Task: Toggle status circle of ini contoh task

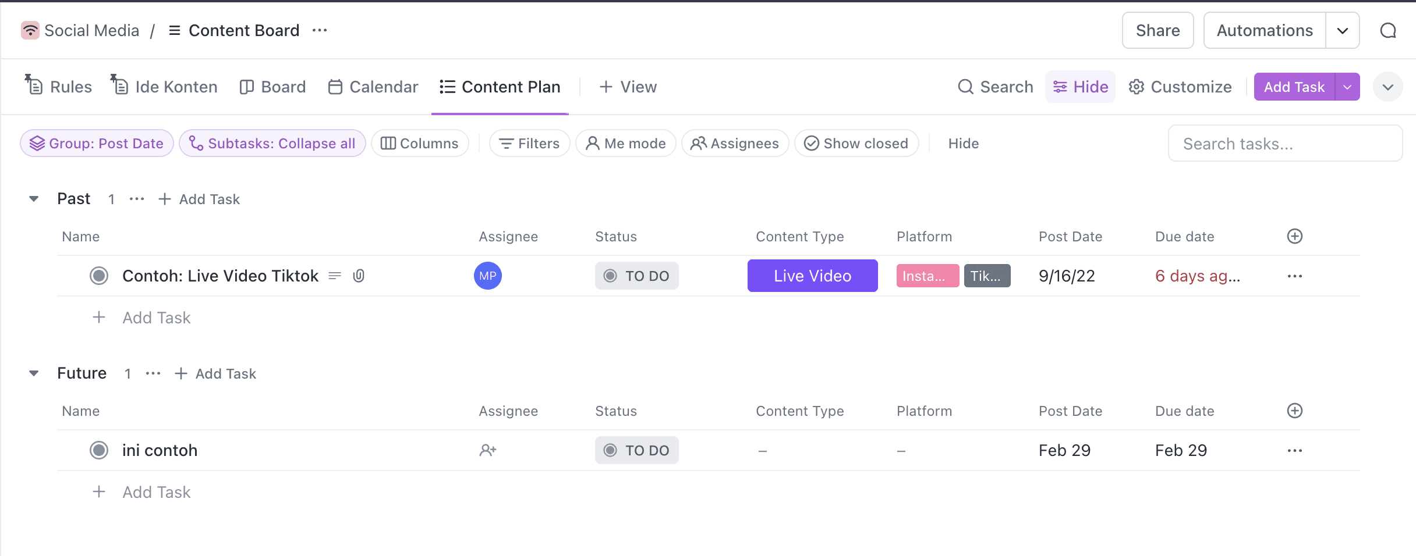Action: click(99, 450)
